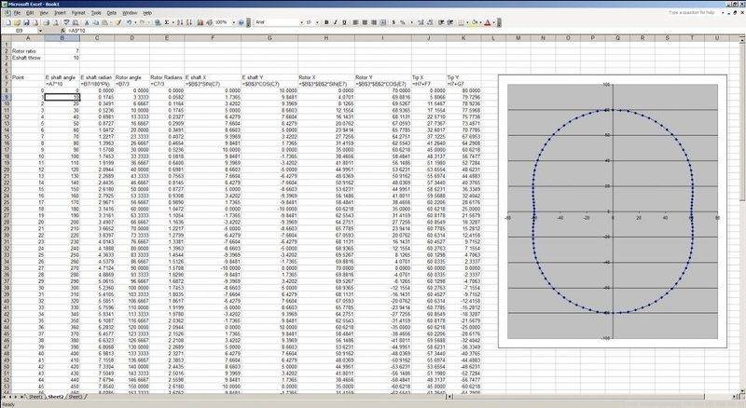This screenshot has height=408, width=746.
Task: Click the Open file icon
Action: tap(15, 21)
